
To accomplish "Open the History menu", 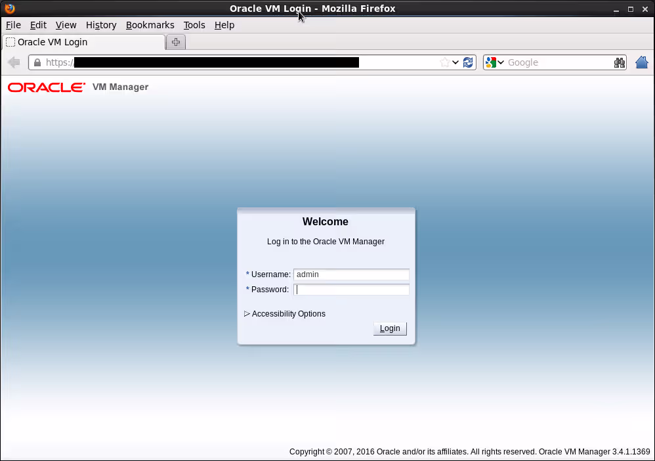I will click(x=101, y=25).
